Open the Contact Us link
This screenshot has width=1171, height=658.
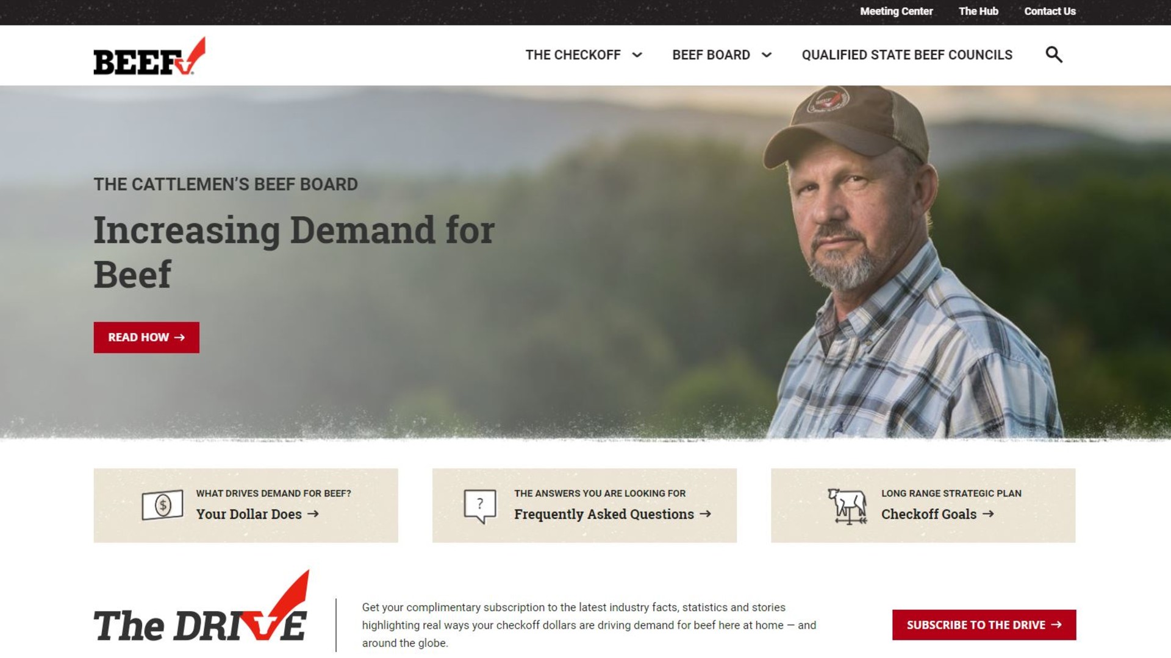coord(1050,11)
